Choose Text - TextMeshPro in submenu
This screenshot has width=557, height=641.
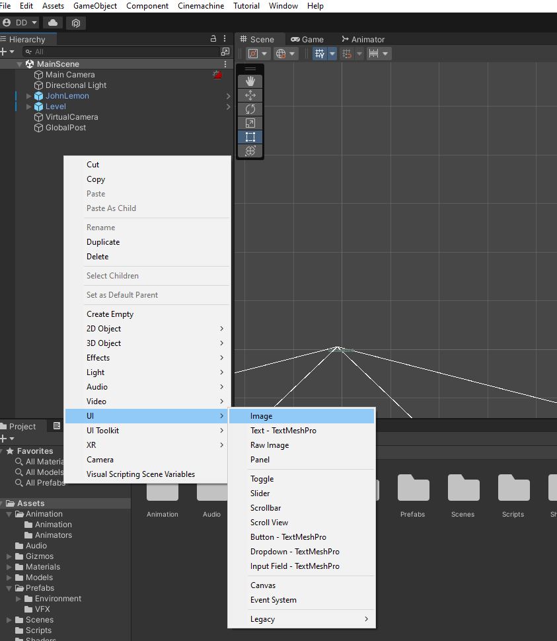[x=301, y=431]
